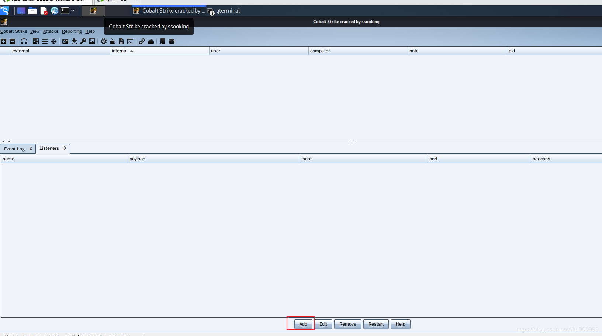The height and width of the screenshot is (336, 602).
Task: Switch to the Pivot Graph view icon
Action: (36, 42)
